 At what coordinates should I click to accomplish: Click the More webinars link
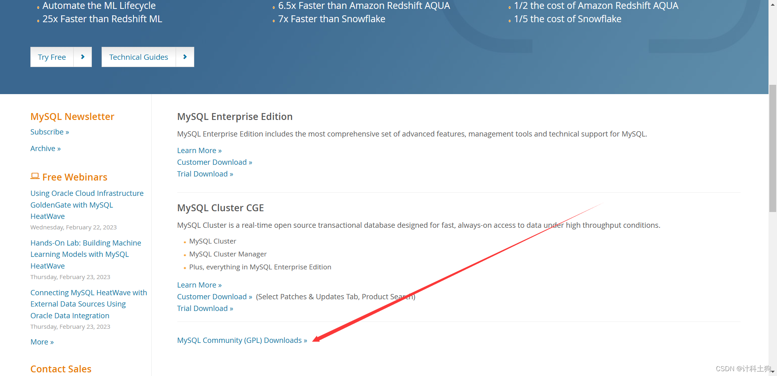pos(42,342)
